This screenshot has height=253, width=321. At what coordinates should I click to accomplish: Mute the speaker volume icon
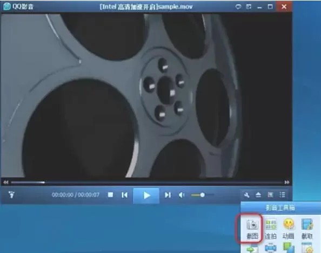click(182, 195)
